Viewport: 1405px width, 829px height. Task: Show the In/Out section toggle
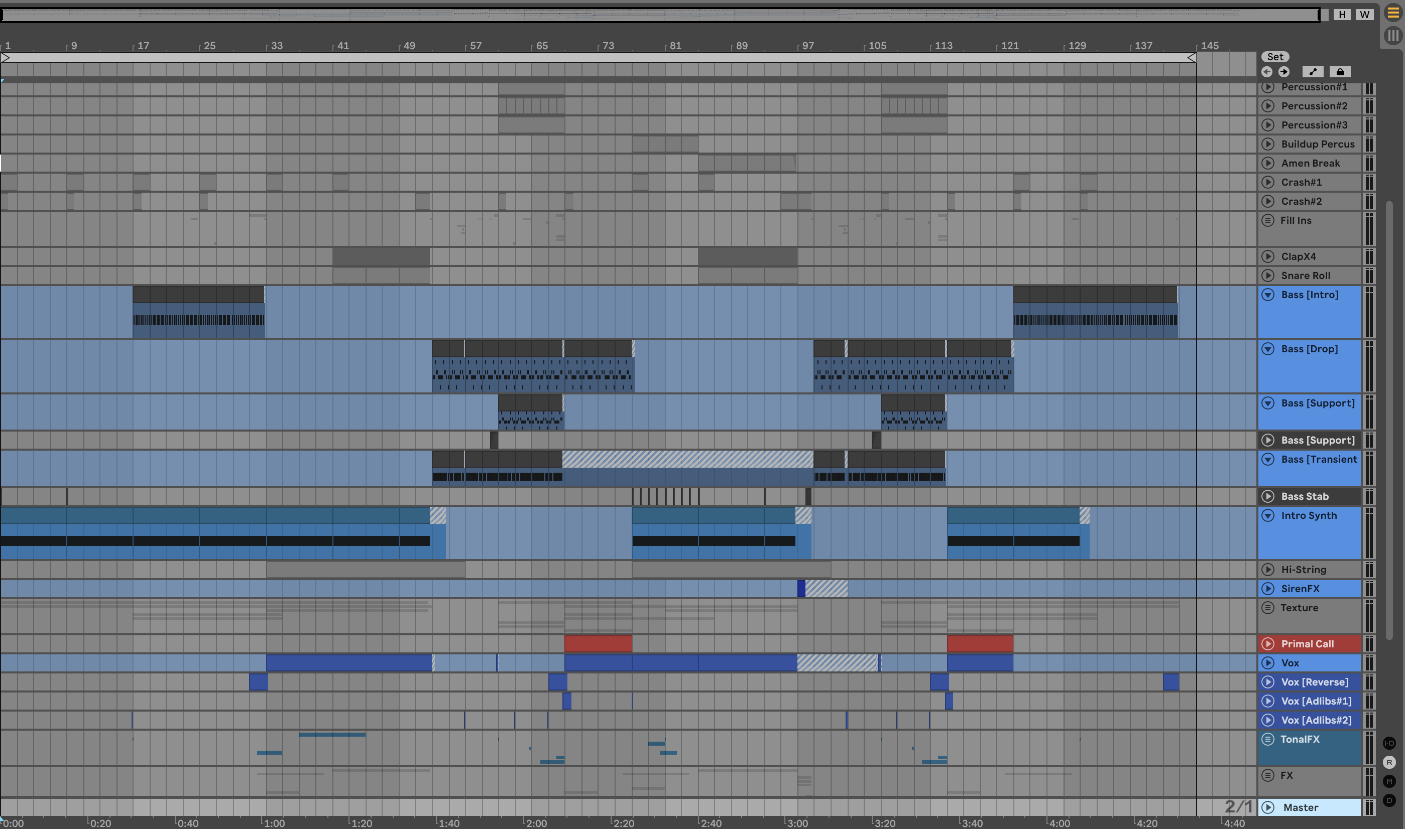[1389, 743]
